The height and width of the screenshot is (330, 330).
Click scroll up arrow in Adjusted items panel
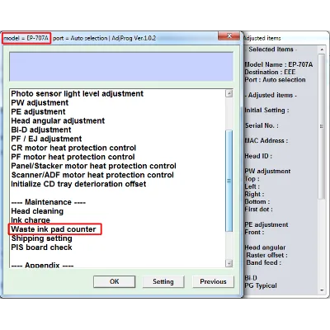(322, 49)
